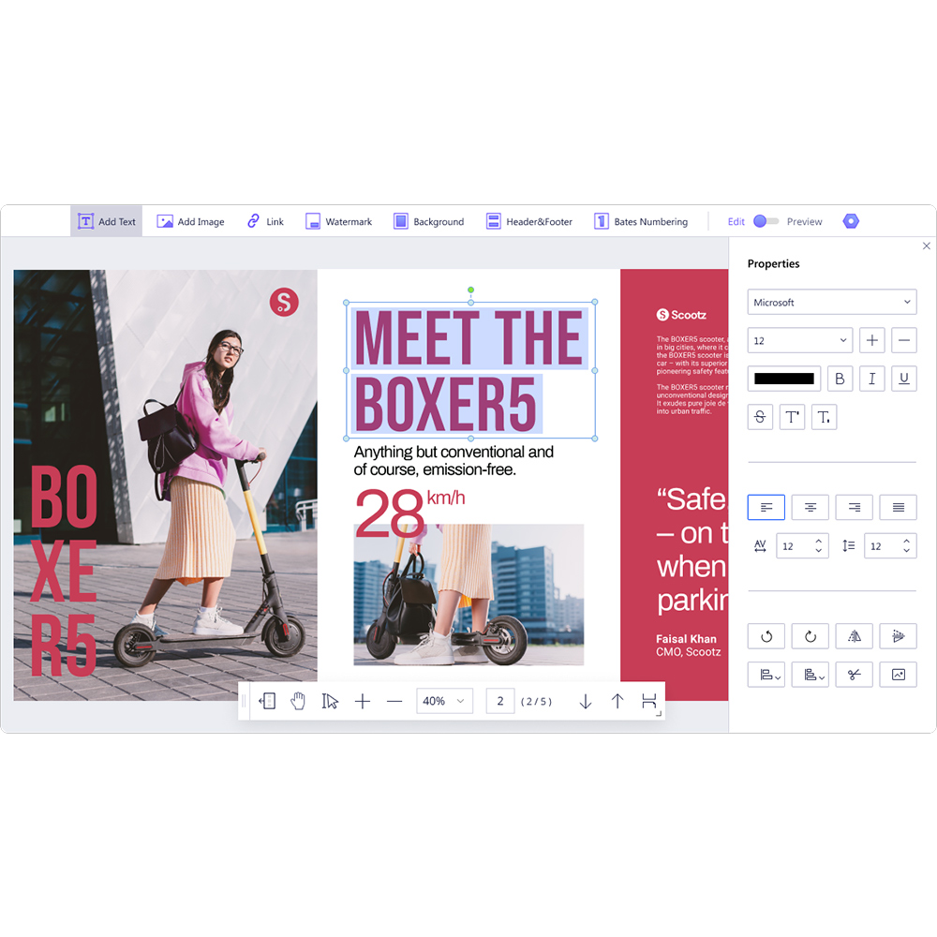Zoom out with the minus icon
Viewport: 937px width, 937px height.
tap(394, 701)
